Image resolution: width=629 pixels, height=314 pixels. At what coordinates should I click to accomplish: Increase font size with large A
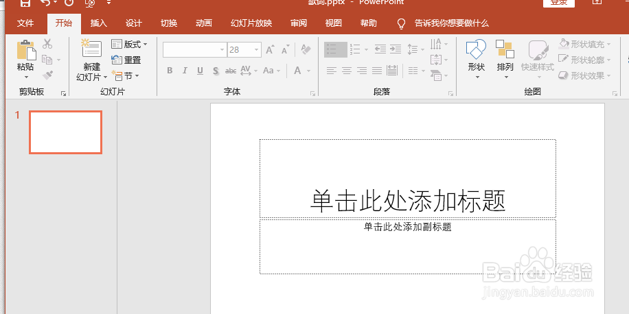pos(270,50)
